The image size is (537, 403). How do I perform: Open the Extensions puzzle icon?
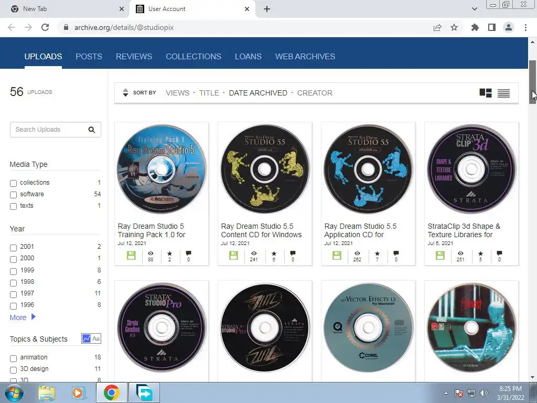click(475, 27)
